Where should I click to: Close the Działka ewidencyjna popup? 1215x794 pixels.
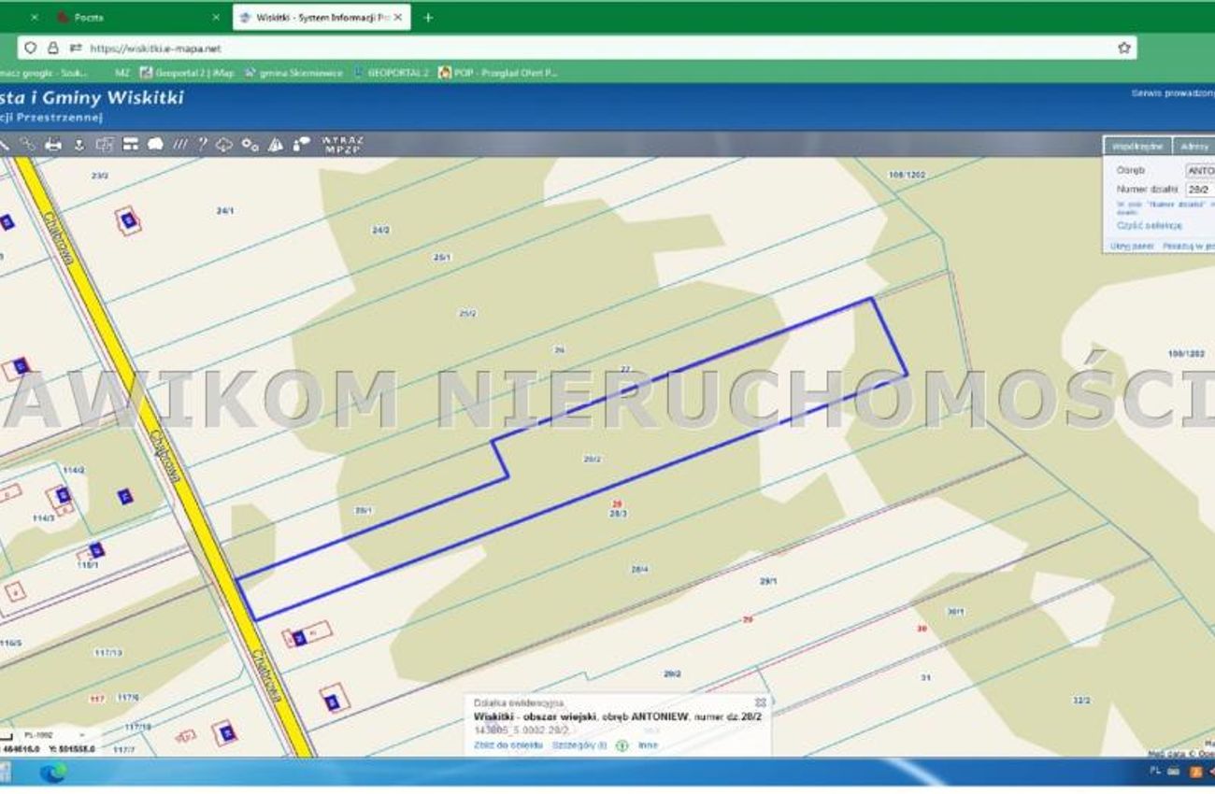pos(760,702)
